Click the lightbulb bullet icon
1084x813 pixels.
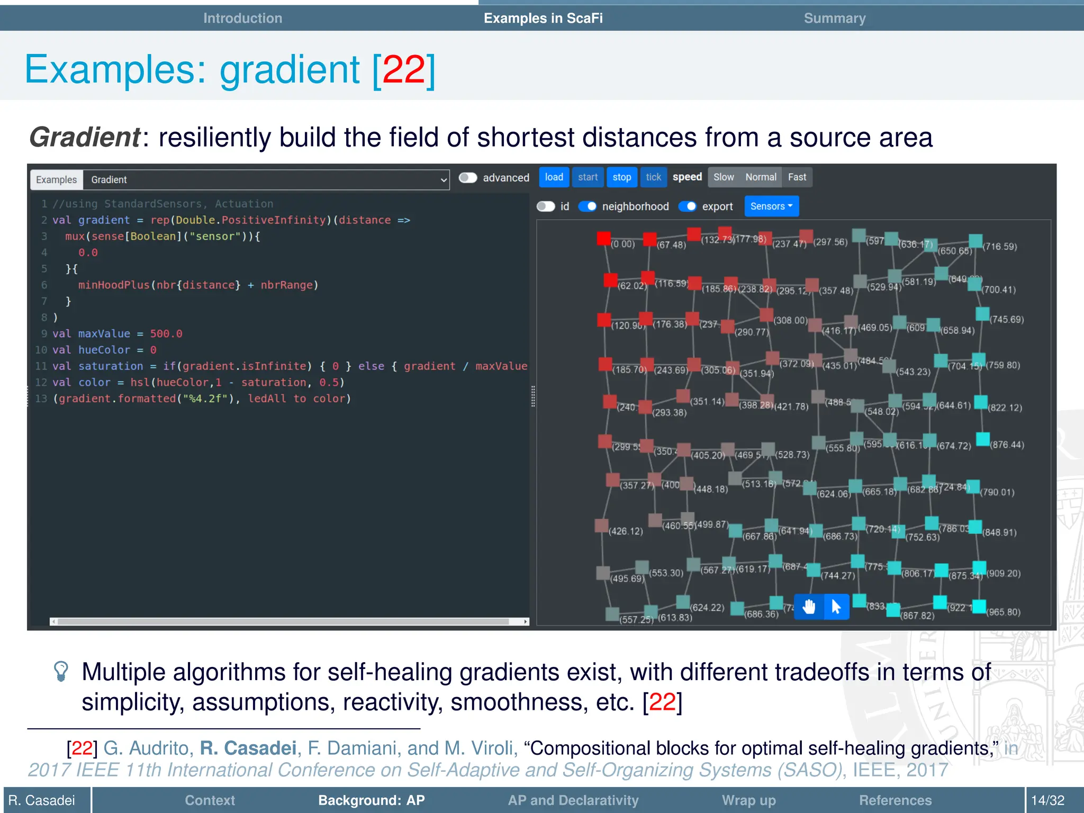[61, 671]
